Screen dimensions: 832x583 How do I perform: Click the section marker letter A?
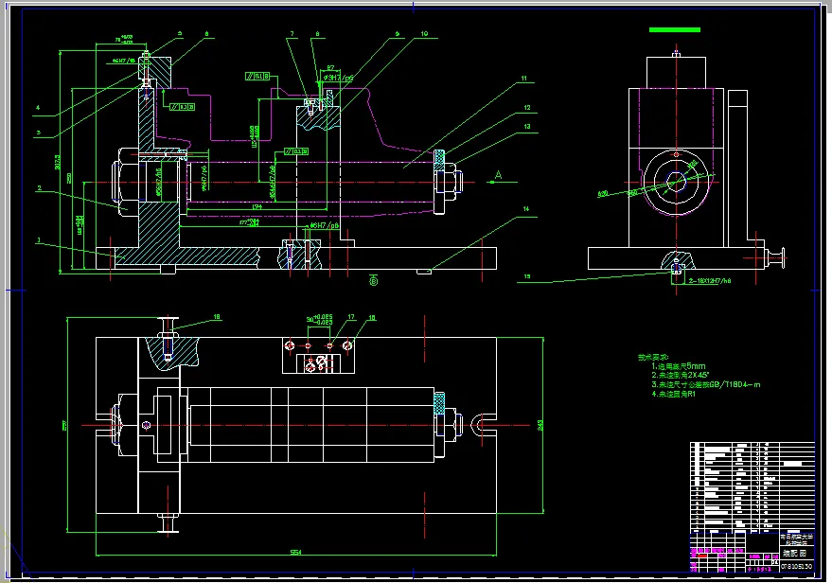(498, 174)
